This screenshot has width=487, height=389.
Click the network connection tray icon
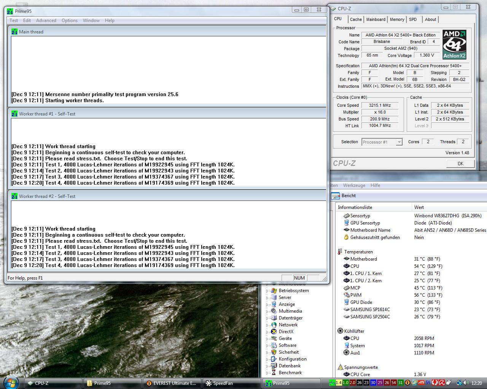tap(459, 383)
